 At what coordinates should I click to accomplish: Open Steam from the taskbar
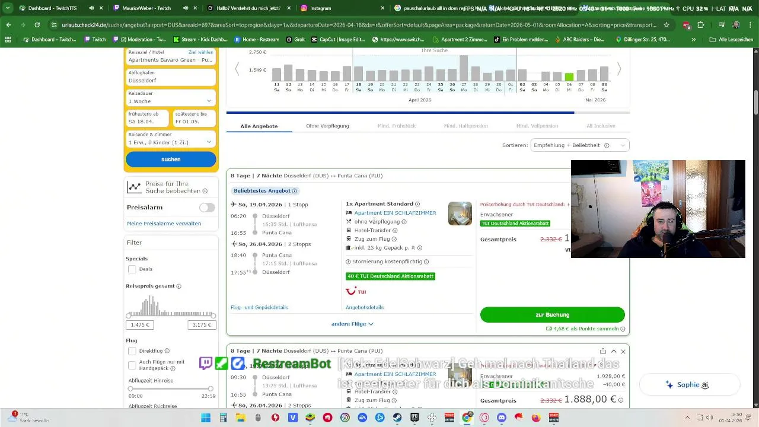397,418
